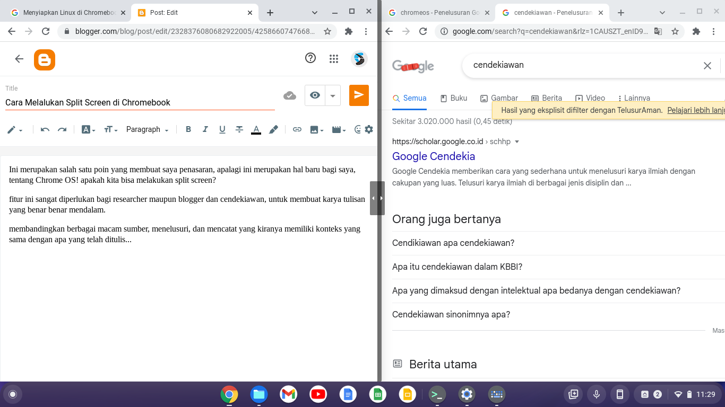
Task: Click the translate icon in Google address bar
Action: pos(658,31)
